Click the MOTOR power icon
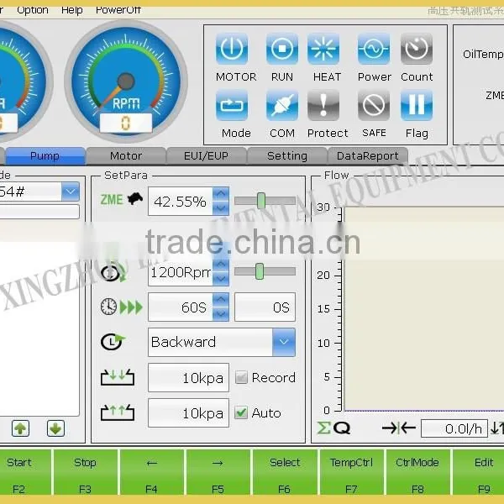This screenshot has width=504, height=504. pos(232,49)
